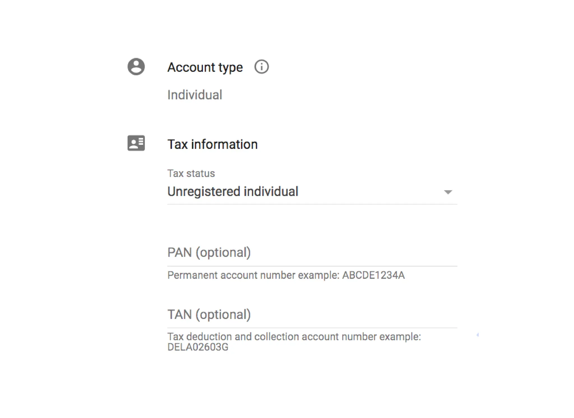This screenshot has width=574, height=418.
Task: Click the Permanent account number example text
Action: click(254, 275)
